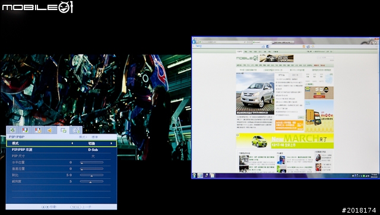Select the 對比 row label

coord(15,175)
